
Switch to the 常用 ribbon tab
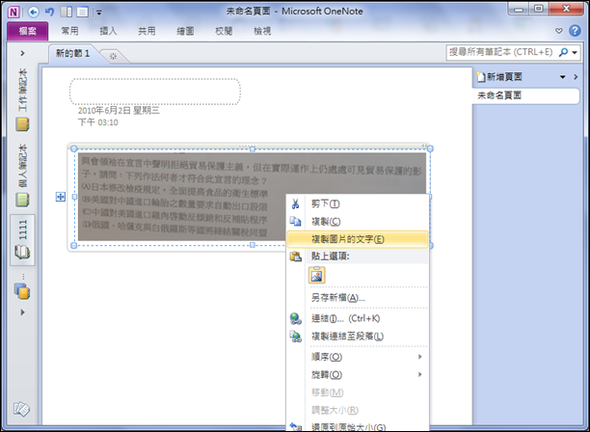point(69,31)
